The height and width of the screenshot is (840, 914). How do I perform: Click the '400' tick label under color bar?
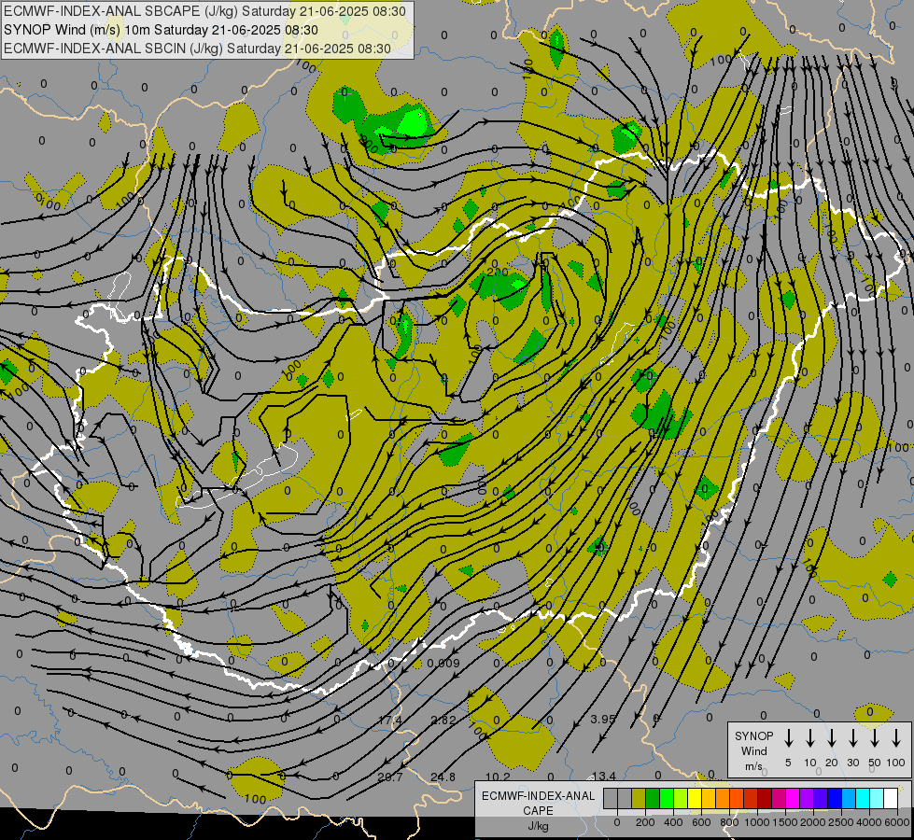coord(673,822)
